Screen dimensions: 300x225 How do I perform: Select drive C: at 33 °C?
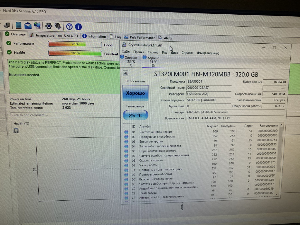(129, 61)
